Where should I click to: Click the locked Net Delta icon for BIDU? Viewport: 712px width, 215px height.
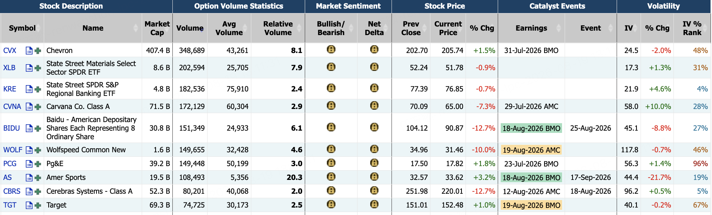pos(374,127)
